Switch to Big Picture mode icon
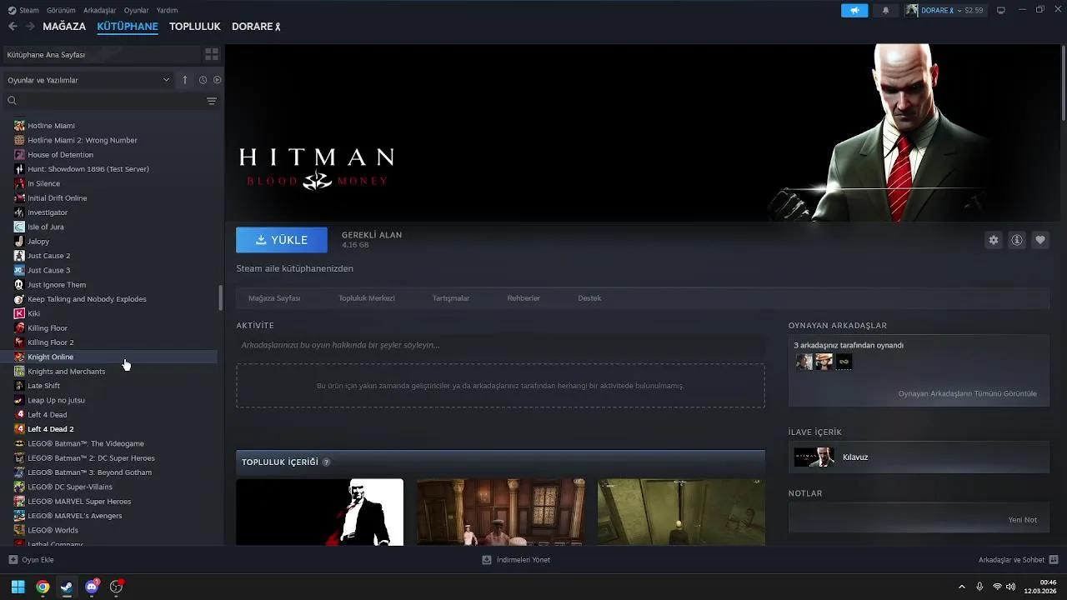 pyautogui.click(x=1001, y=10)
